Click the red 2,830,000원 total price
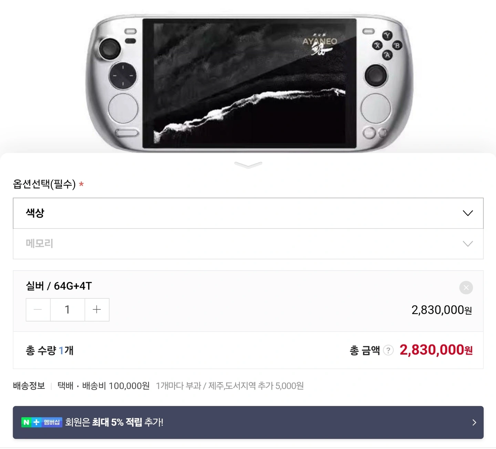This screenshot has width=496, height=449. pos(436,350)
